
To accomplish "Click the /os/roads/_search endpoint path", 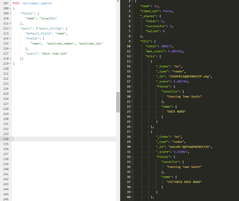I will point(37,3).
